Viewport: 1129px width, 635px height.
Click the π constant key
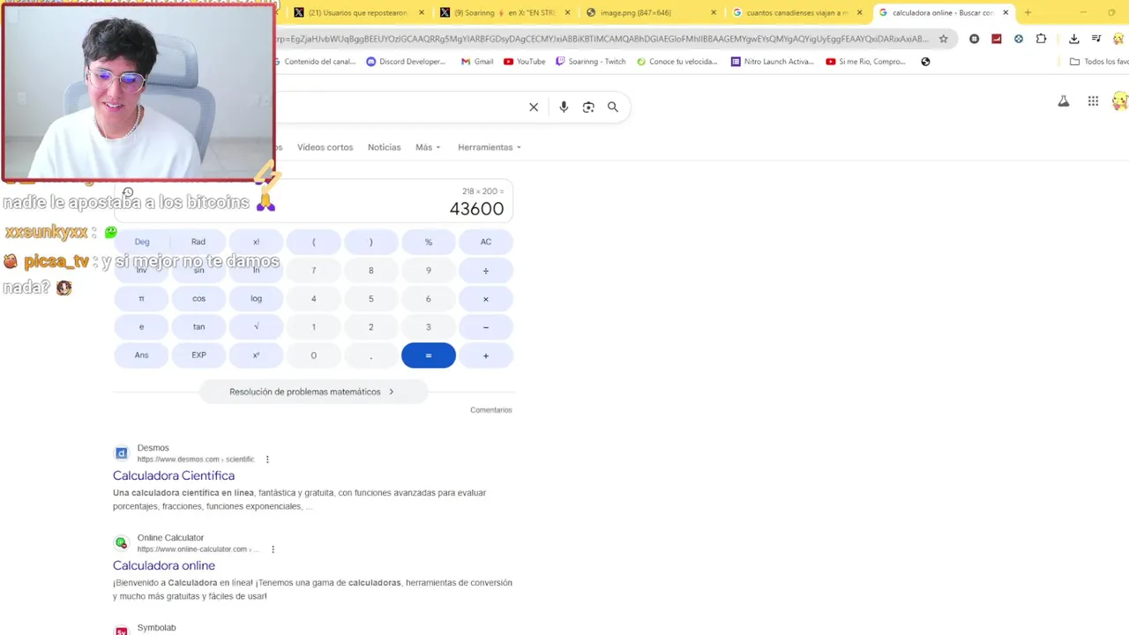click(141, 299)
